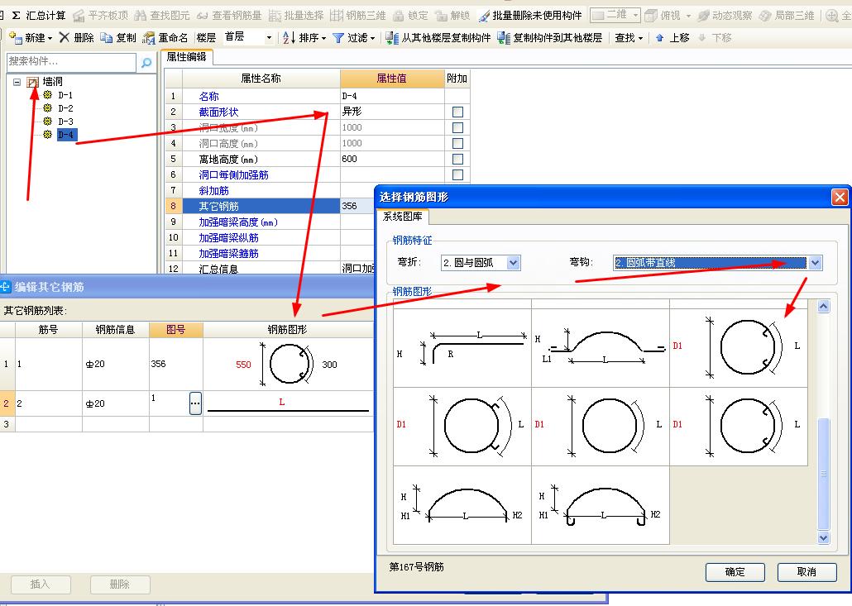Click the 取消 button
The height and width of the screenshot is (606, 852).
click(807, 572)
